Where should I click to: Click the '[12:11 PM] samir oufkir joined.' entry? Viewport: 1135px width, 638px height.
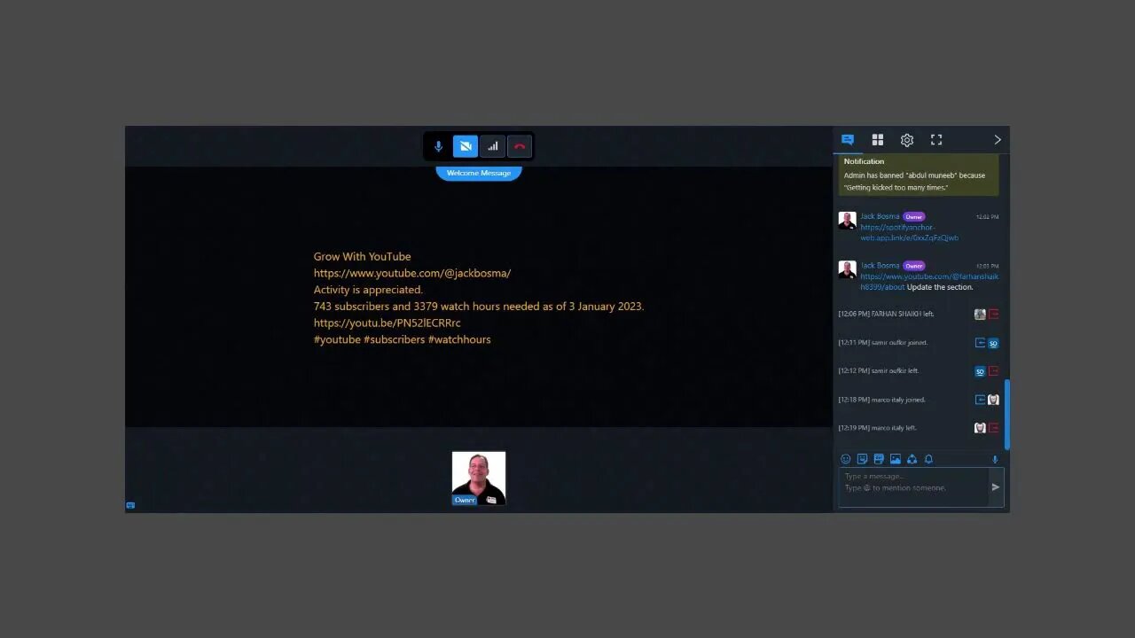point(882,343)
